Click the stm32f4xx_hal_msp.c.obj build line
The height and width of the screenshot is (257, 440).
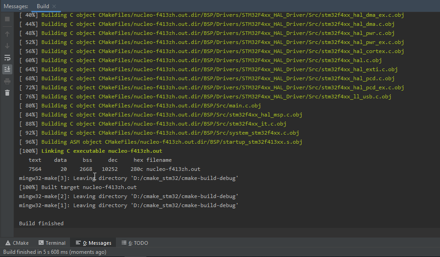(160, 115)
